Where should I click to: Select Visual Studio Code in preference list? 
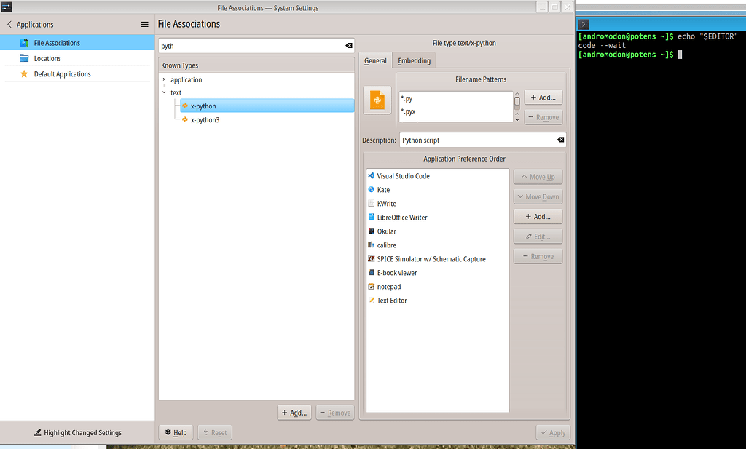pos(403,176)
